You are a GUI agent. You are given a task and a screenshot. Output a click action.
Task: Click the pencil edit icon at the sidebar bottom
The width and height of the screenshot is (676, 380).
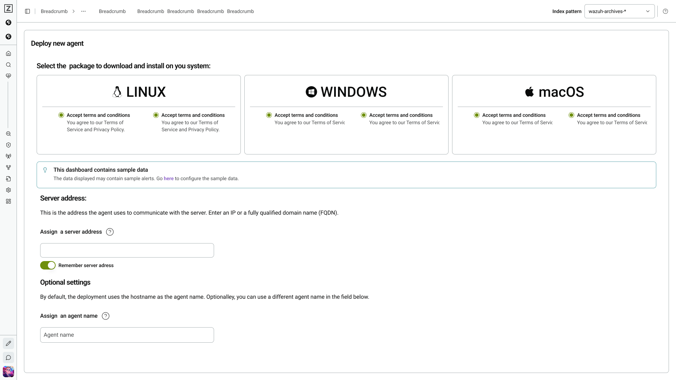(8, 343)
